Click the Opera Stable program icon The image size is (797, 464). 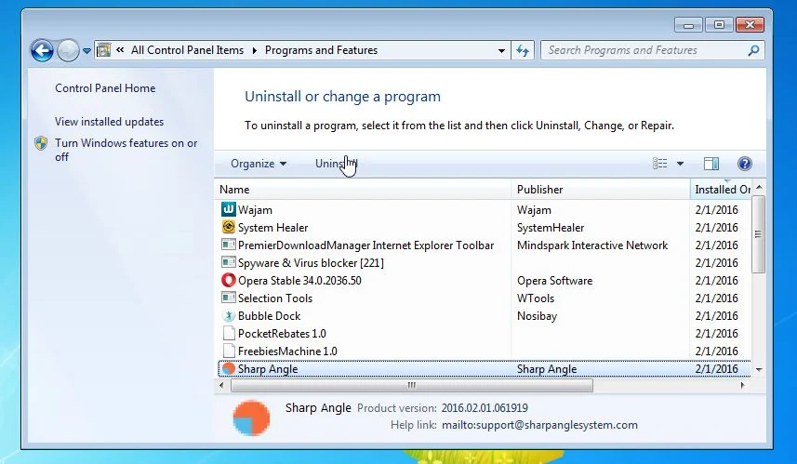229,280
